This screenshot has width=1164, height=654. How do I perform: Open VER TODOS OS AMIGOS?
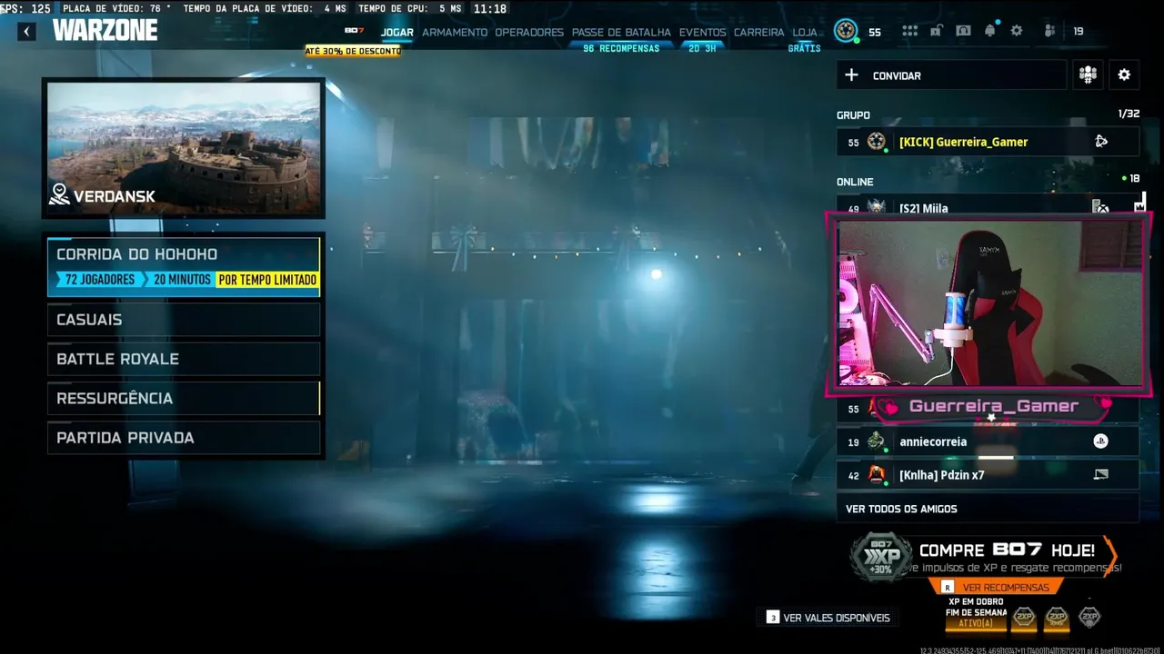pos(988,509)
